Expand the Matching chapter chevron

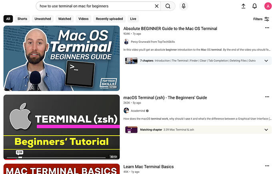coord(266,130)
